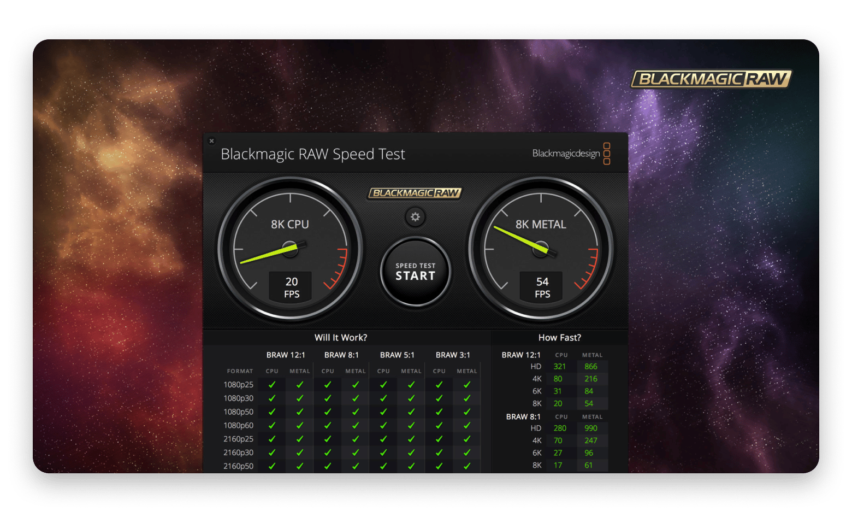
Task: Select BRAW 12:1 4K METAL value 216
Action: (591, 379)
